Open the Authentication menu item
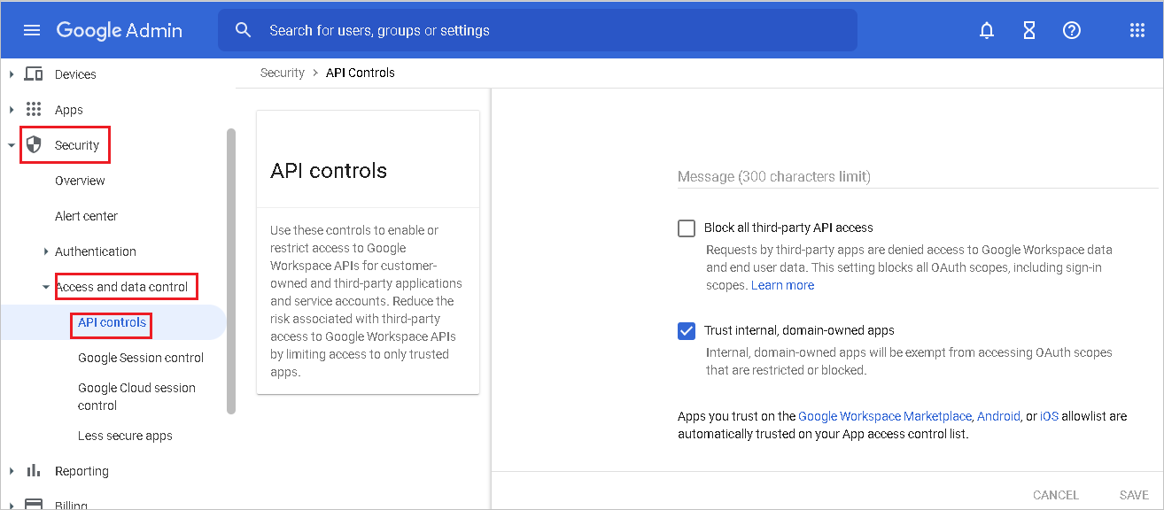Image resolution: width=1164 pixels, height=510 pixels. pyautogui.click(x=96, y=251)
